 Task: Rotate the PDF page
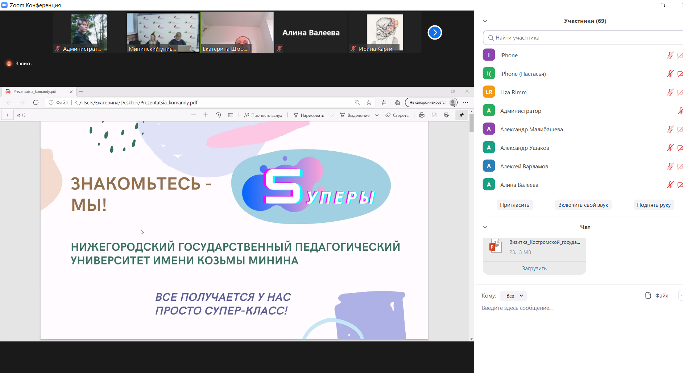tap(218, 115)
